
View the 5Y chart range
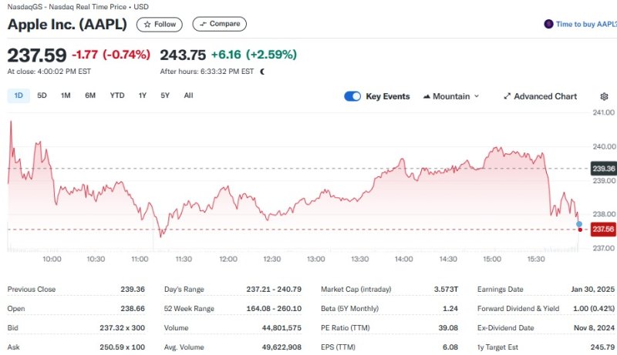[x=165, y=95]
